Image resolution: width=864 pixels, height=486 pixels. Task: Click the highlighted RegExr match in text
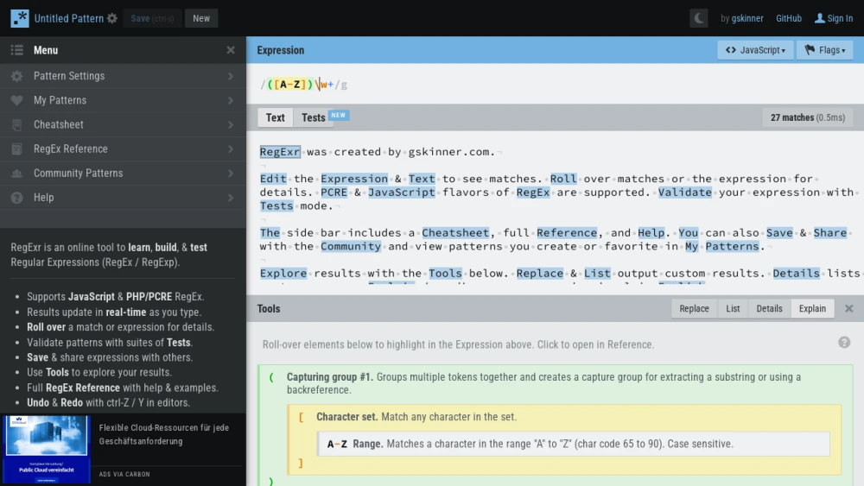tap(280, 152)
